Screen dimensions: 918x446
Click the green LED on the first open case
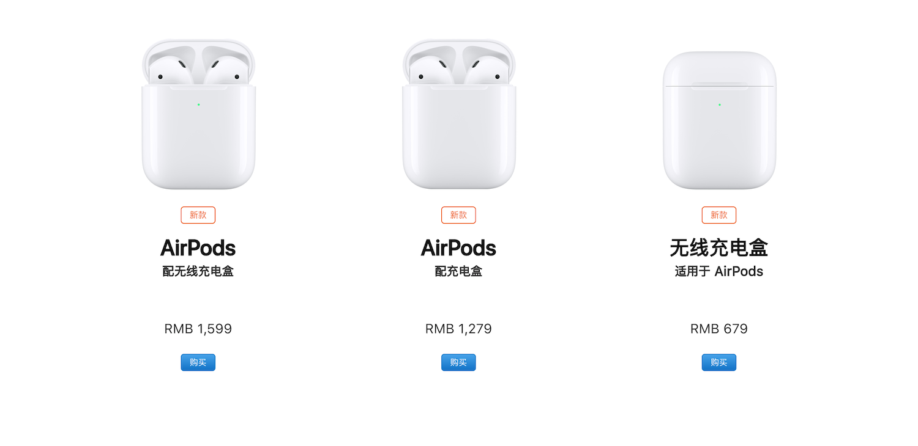pyautogui.click(x=199, y=104)
